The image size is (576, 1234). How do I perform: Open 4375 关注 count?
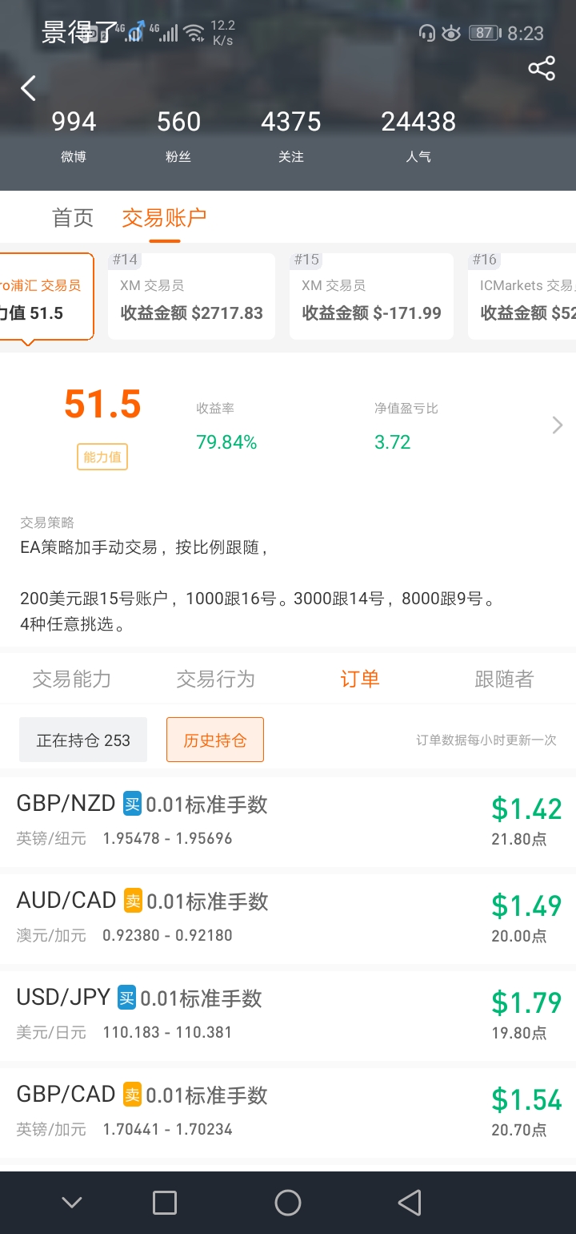click(291, 136)
